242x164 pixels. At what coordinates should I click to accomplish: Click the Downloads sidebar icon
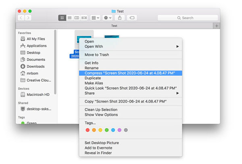[x=23, y=66]
